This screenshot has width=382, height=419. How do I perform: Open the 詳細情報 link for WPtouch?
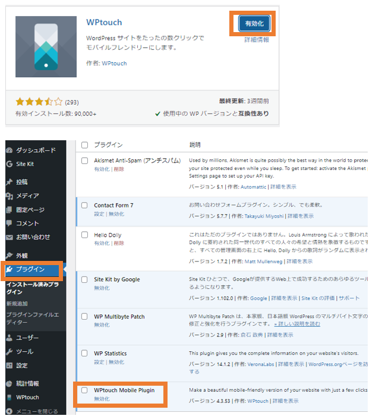[x=257, y=40]
